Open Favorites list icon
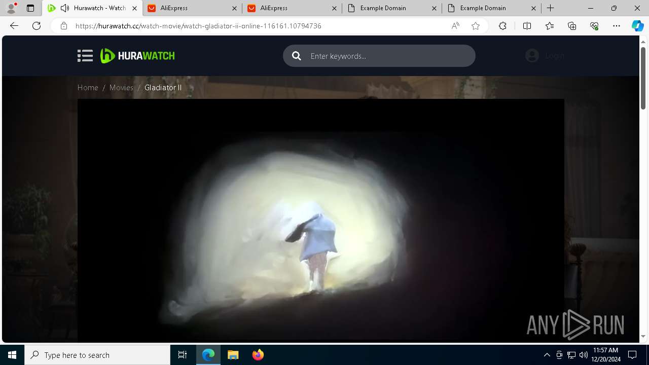The image size is (649, 365). point(550,26)
